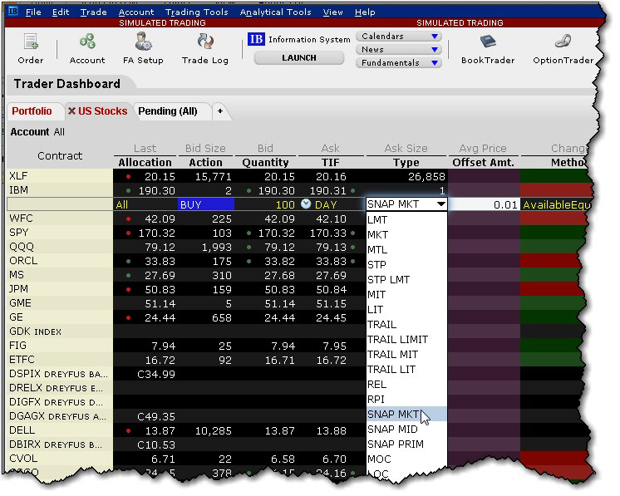Click the order quantity 100 cell

pos(266,204)
